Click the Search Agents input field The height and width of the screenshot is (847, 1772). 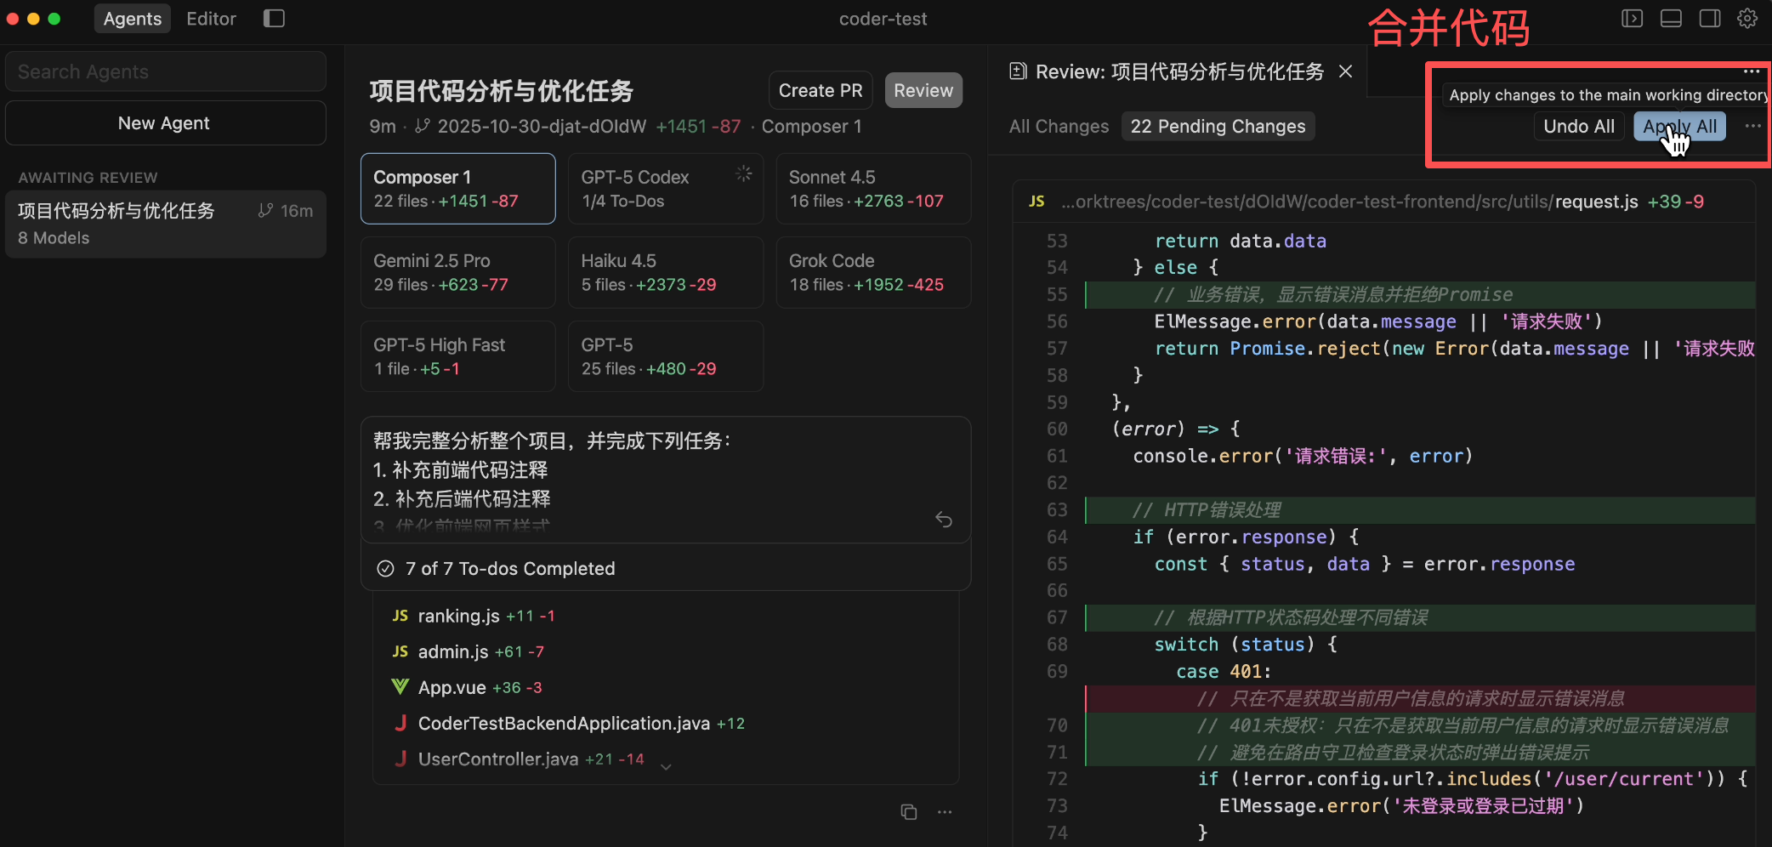click(166, 72)
